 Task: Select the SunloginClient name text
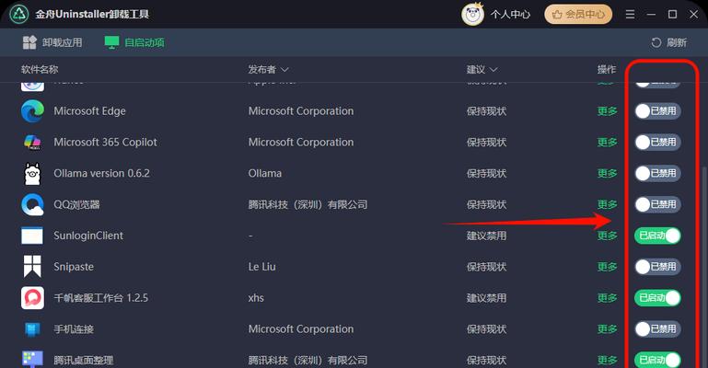tap(88, 236)
